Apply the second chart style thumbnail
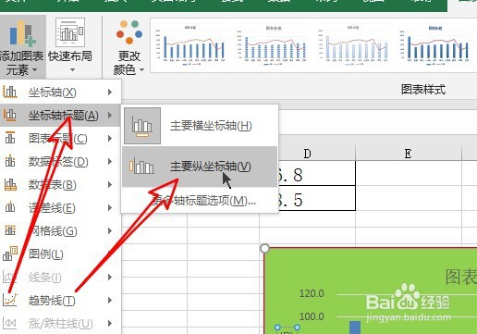 pos(273,45)
